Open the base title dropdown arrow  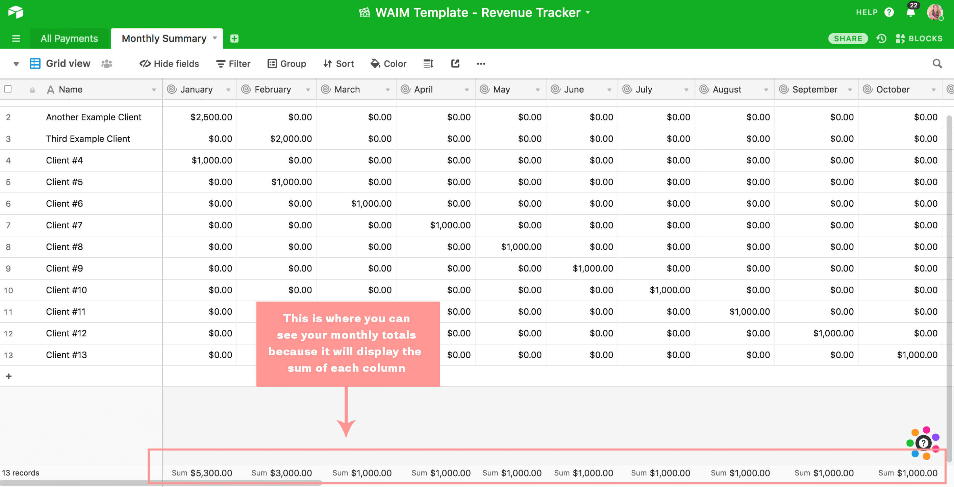pyautogui.click(x=588, y=12)
